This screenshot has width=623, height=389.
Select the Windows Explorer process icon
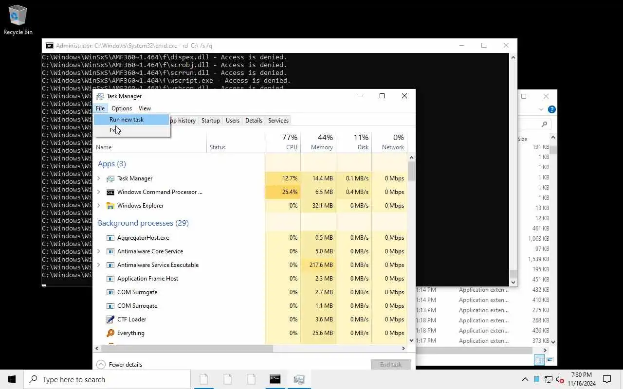pyautogui.click(x=110, y=206)
